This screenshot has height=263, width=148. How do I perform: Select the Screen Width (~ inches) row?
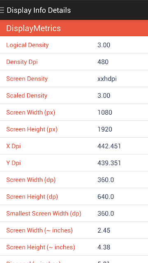pyautogui.click(x=74, y=230)
